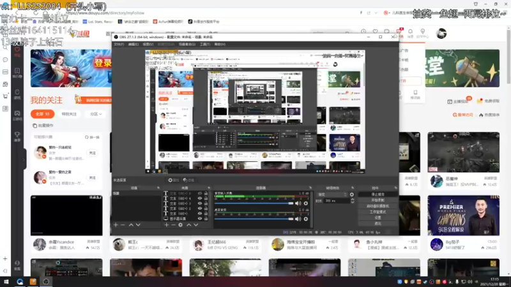Increase transition duration with the up arrow
511x287 pixels.
353,200
